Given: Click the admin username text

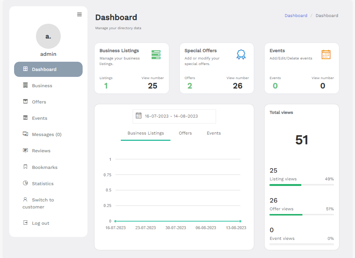Looking at the screenshot, I should 48,54.
